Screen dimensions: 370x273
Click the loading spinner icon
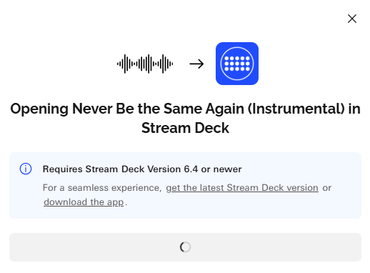click(185, 247)
